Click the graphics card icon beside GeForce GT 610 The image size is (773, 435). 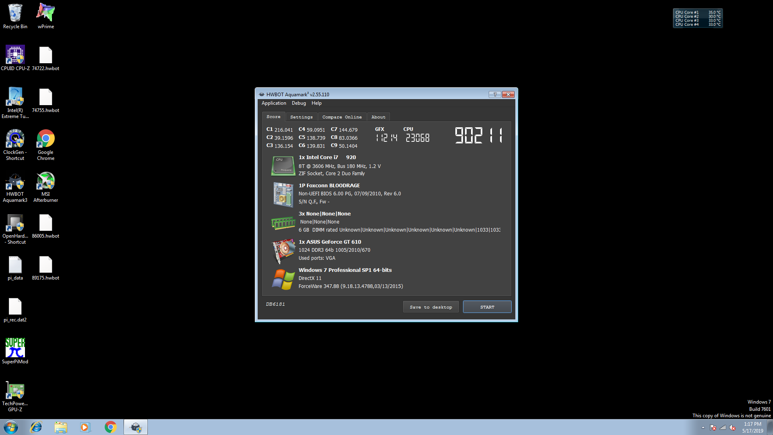[x=283, y=251]
